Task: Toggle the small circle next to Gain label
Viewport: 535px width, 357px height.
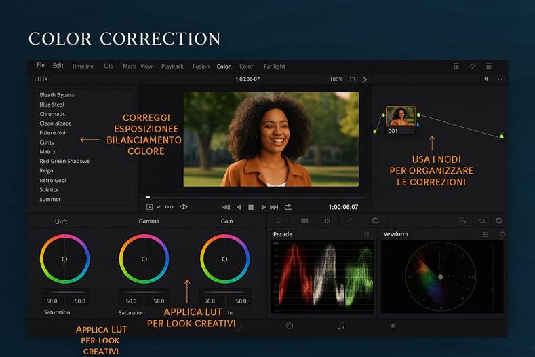Action: coord(256,221)
